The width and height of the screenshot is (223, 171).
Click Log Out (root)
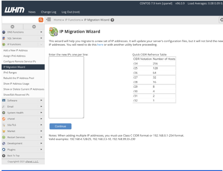pos(71,12)
